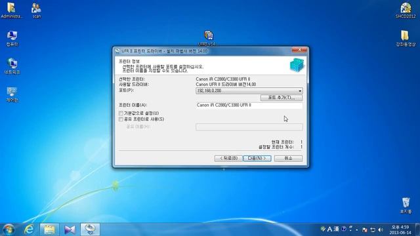Open the scan shortcut on desktop
Screen dimensions: 420x236
[37, 10]
